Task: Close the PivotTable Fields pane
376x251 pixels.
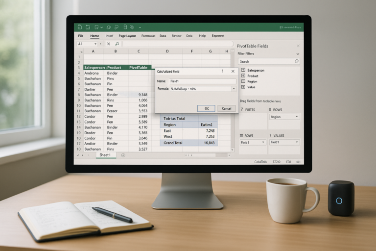Action: point(298,46)
